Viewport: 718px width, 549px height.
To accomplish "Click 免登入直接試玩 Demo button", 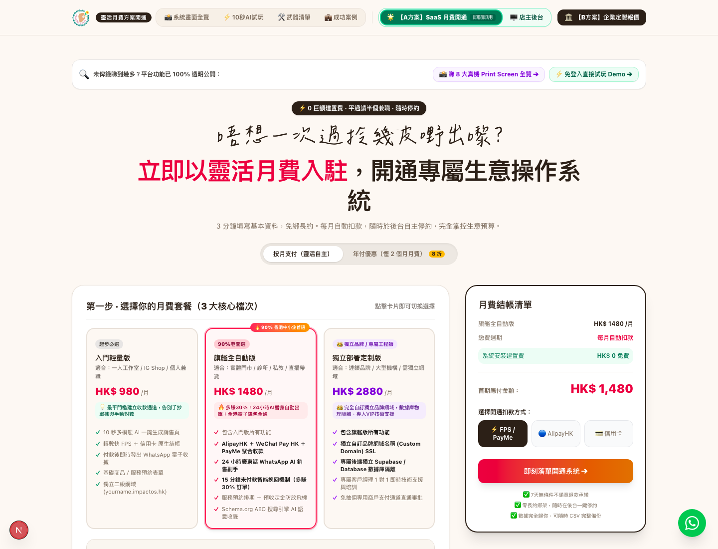I will [594, 74].
